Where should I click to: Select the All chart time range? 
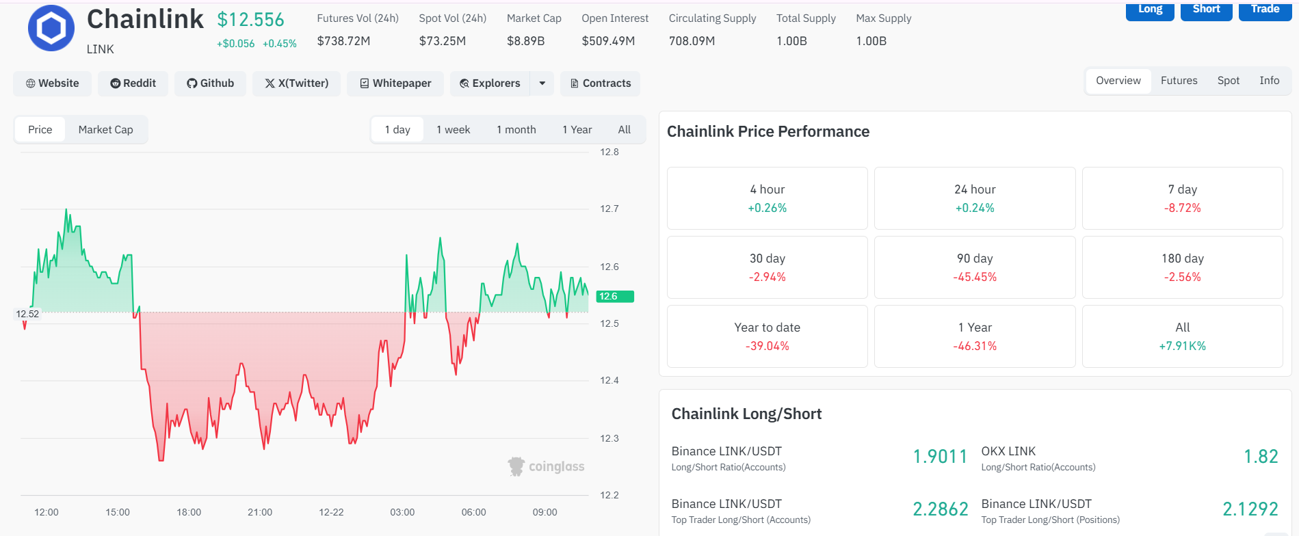(625, 130)
